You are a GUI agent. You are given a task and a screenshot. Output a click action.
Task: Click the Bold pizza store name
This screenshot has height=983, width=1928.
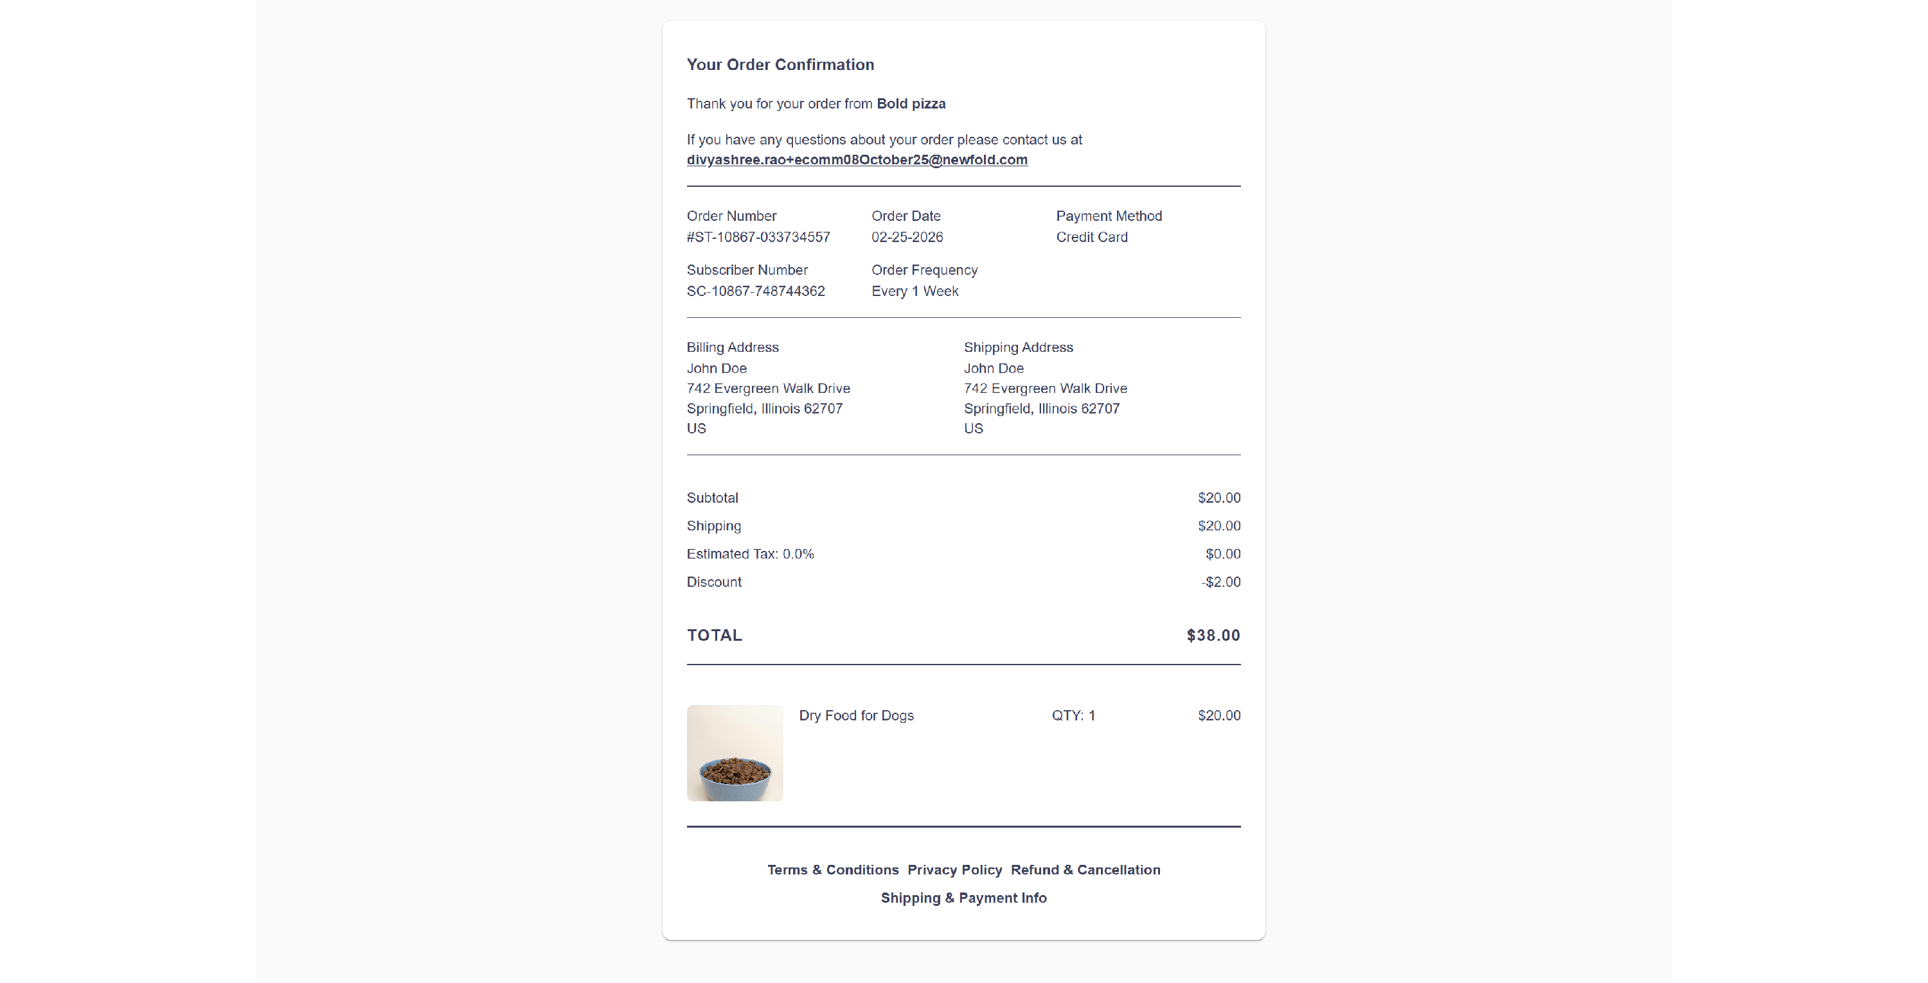[x=911, y=104]
